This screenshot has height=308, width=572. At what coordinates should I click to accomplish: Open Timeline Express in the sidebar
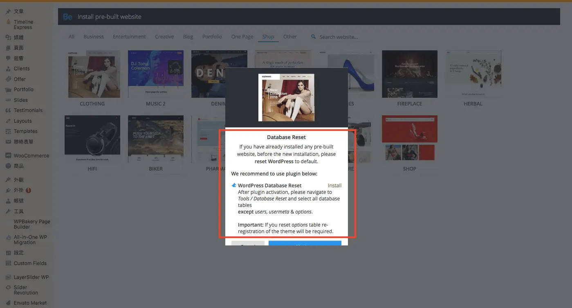[x=24, y=25]
